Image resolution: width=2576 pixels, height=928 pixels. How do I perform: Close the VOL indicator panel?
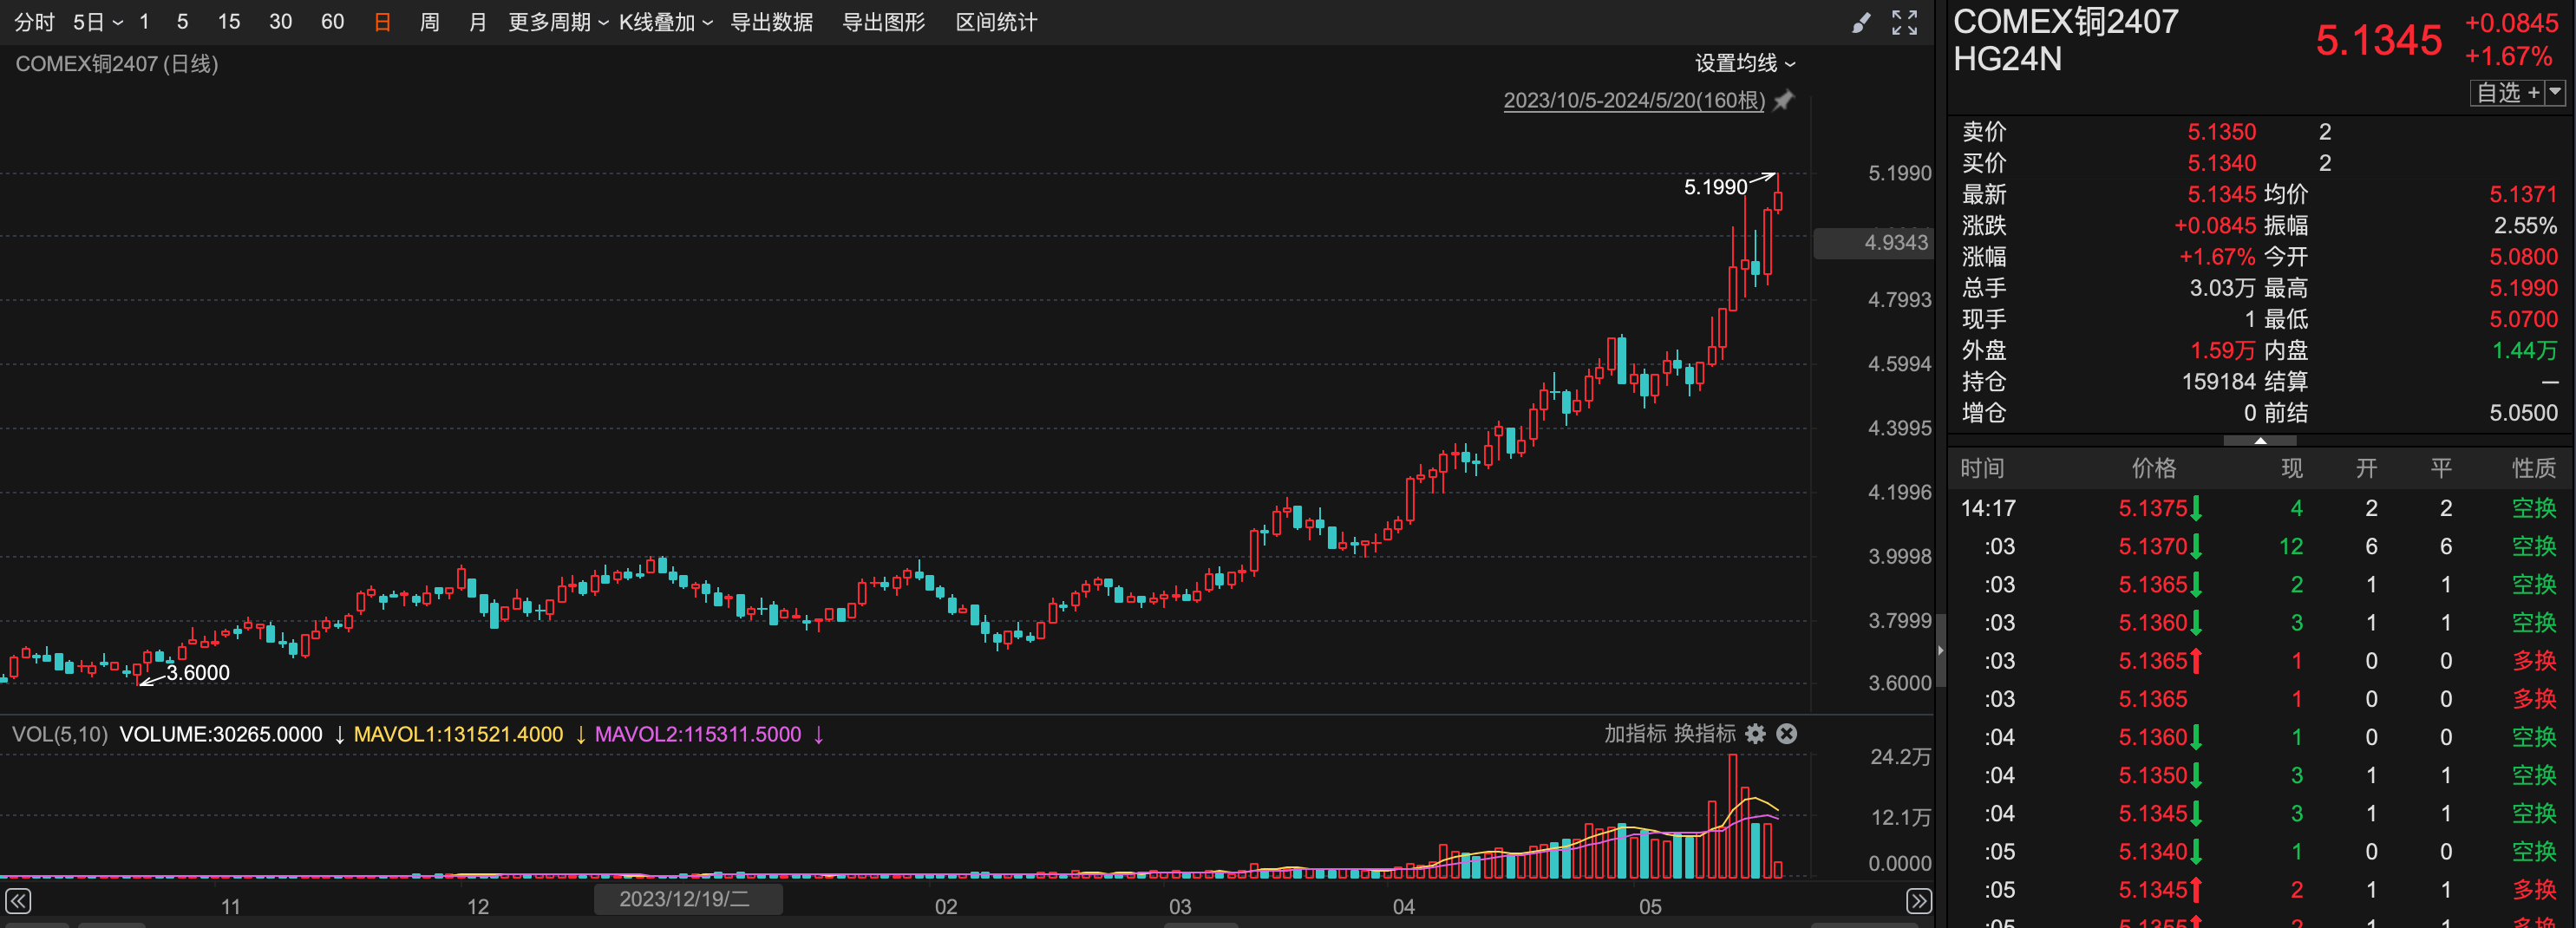[1787, 734]
